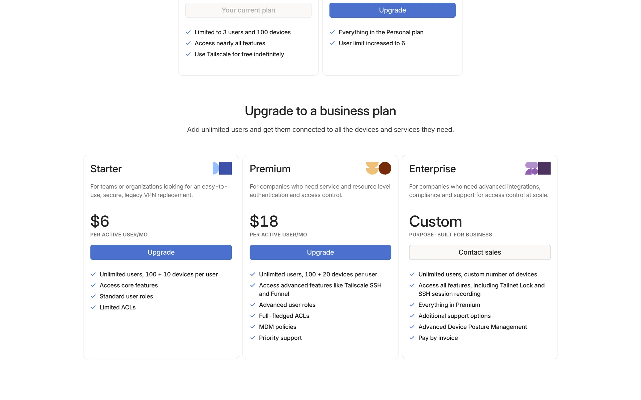Click the Starter plan title text
The width and height of the screenshot is (641, 400).
pos(106,169)
